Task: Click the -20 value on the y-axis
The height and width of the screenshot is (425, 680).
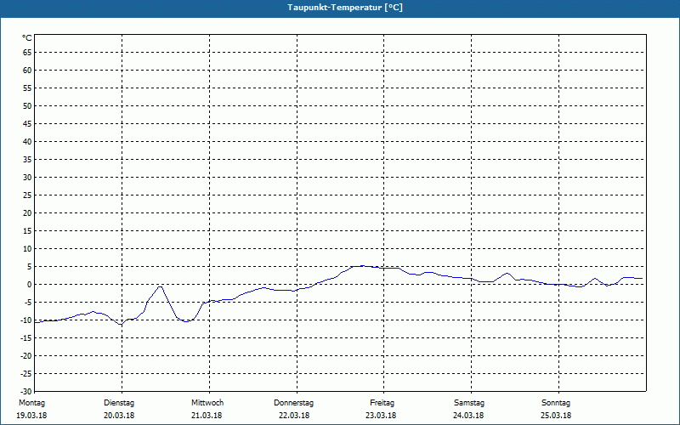Action: [26, 355]
